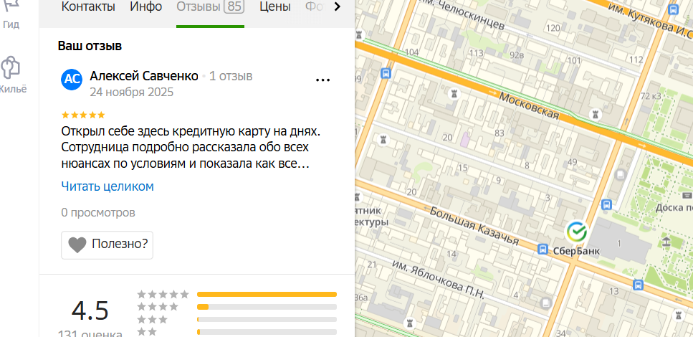Click the AC avatar of Алексей Савченко
This screenshot has height=337, width=693.
pyautogui.click(x=72, y=80)
